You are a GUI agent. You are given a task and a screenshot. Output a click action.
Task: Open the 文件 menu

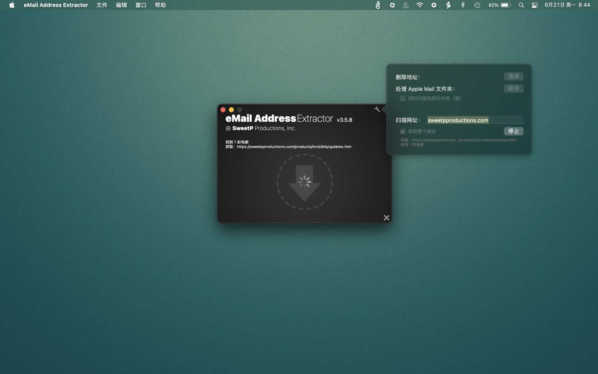tap(102, 5)
